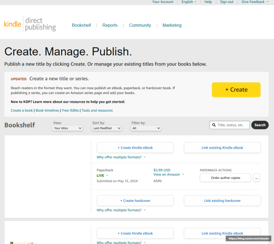Open the paperback more actions ellipsis button

257,178
